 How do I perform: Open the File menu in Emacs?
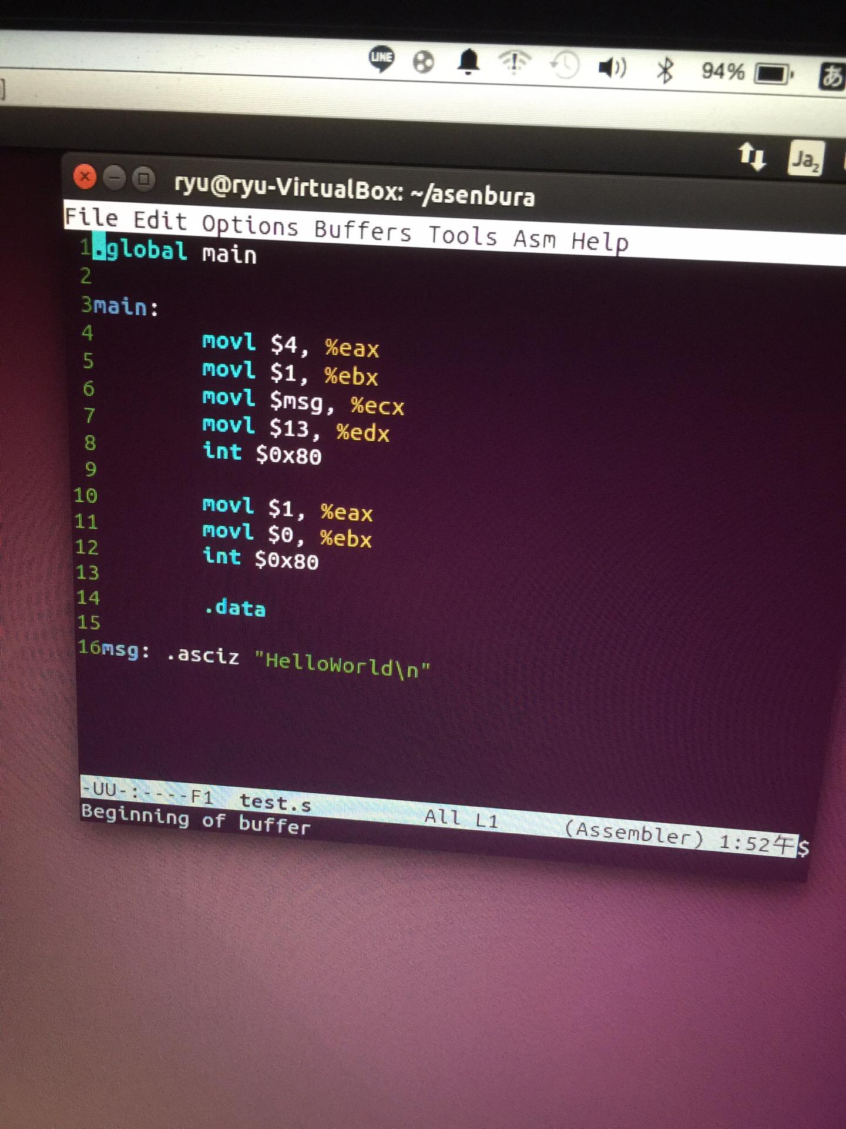coord(91,218)
